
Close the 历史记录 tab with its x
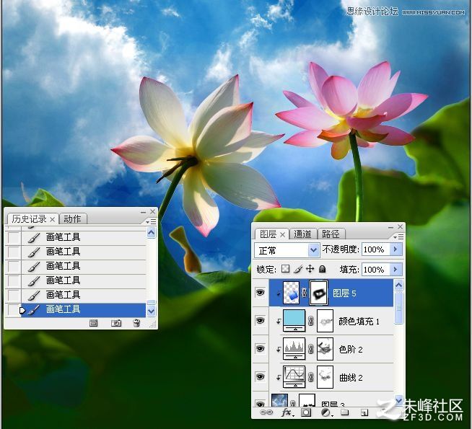(x=53, y=219)
